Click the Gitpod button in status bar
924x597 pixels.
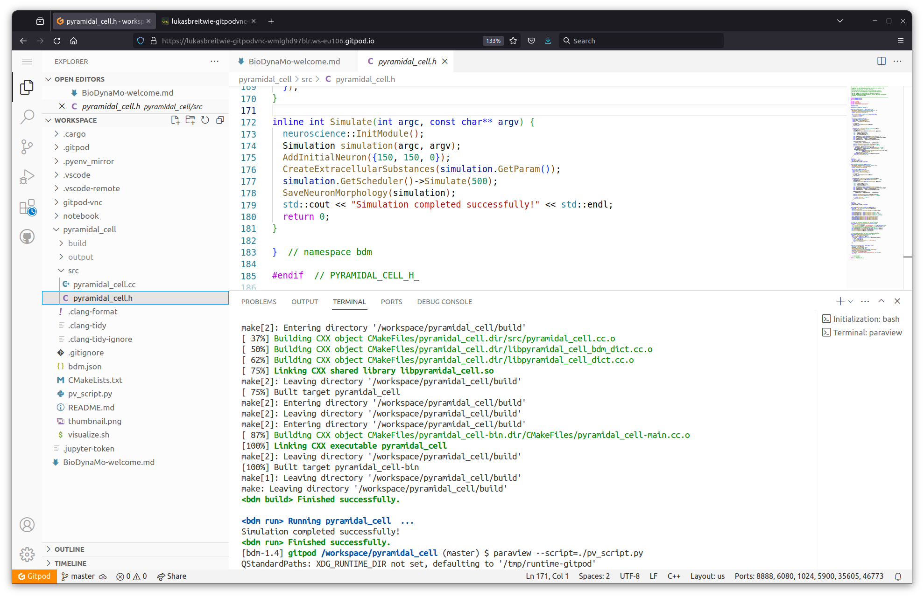click(x=34, y=576)
